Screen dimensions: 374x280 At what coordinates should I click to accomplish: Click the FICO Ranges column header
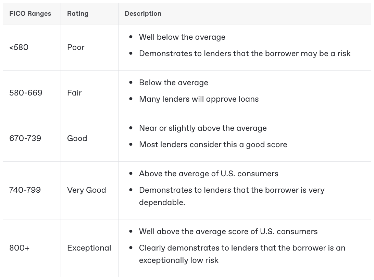point(30,14)
